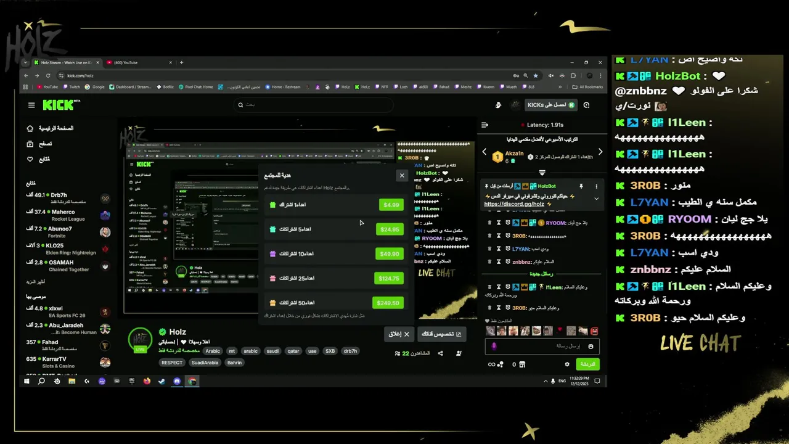This screenshot has height=444, width=789.
Task: Open the profile avatar menu in Kick header
Action: click(x=515, y=105)
